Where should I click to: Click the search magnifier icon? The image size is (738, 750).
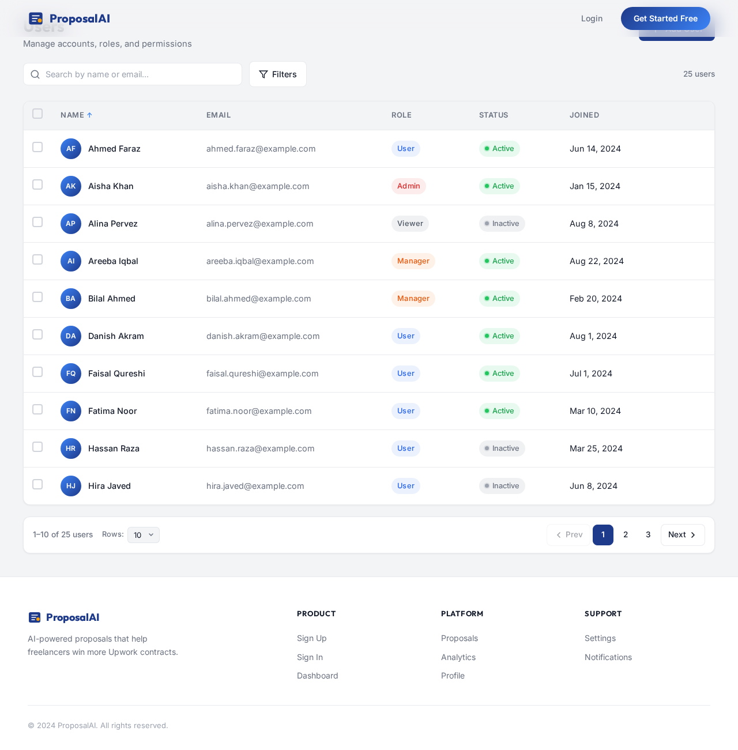point(35,74)
